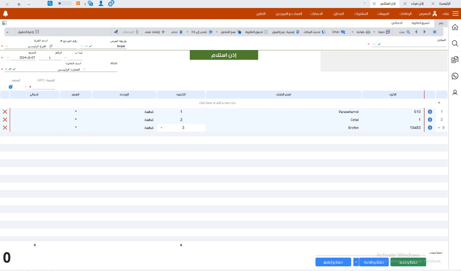The image size is (461, 271).
Task: Open the hamburger menu icon
Action: (x=456, y=14)
